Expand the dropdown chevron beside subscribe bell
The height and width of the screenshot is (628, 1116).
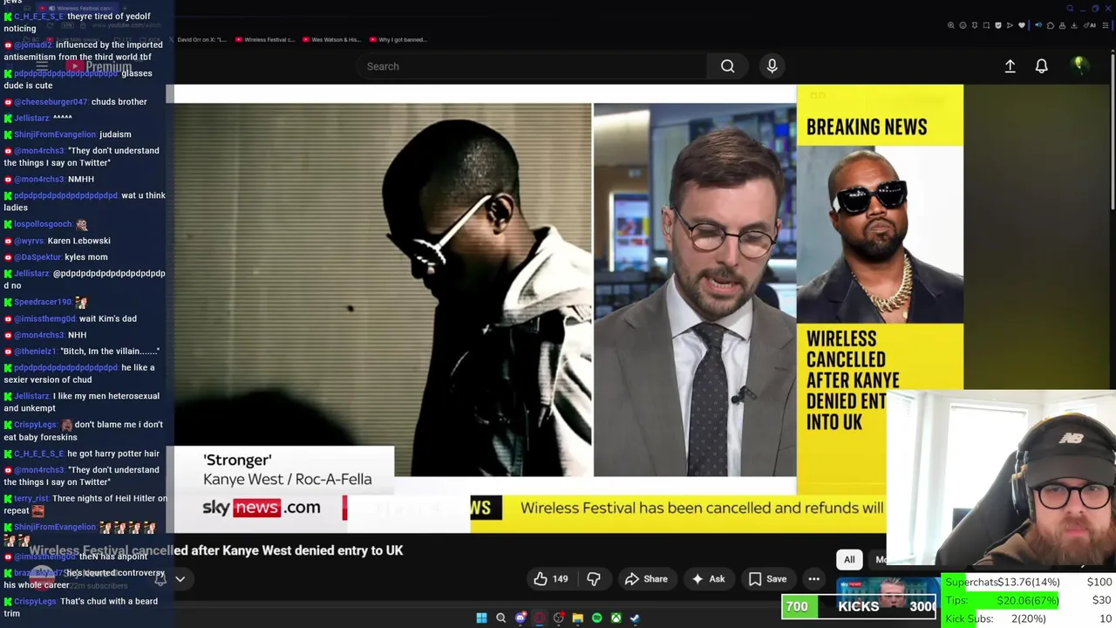point(180,578)
